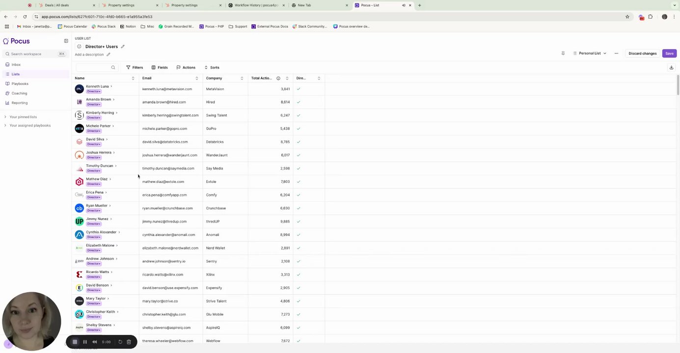Open the Sorts options
Image resolution: width=680 pixels, height=353 pixels.
tap(212, 68)
